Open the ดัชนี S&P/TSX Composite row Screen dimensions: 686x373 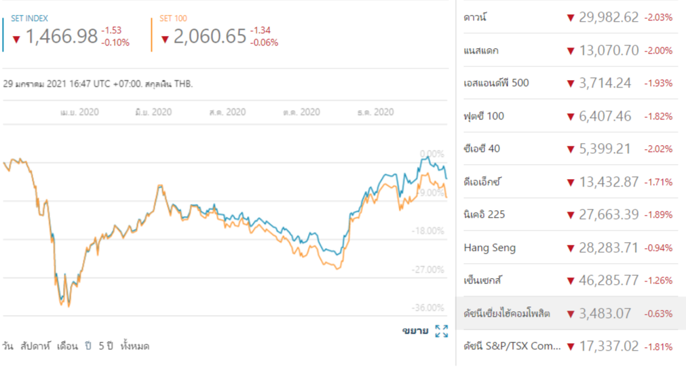tap(512, 346)
